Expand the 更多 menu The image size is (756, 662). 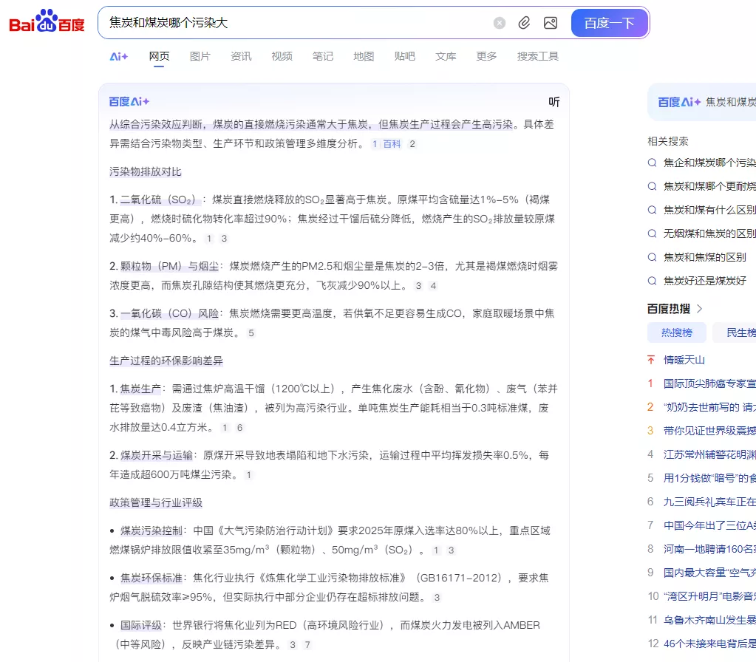click(x=486, y=56)
